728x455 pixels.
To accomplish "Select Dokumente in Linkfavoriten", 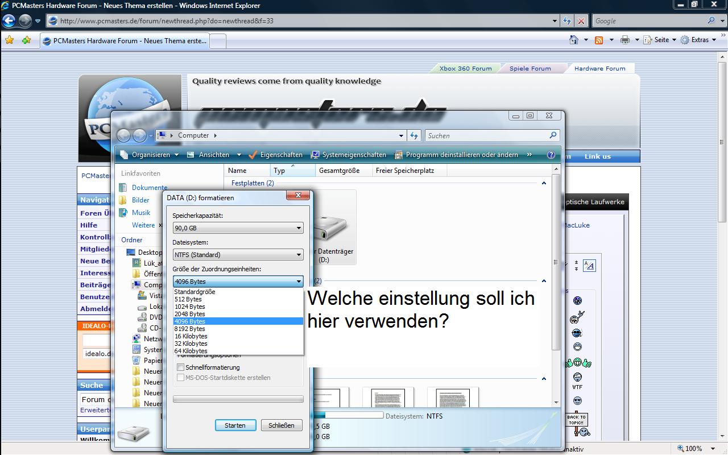I will 149,188.
